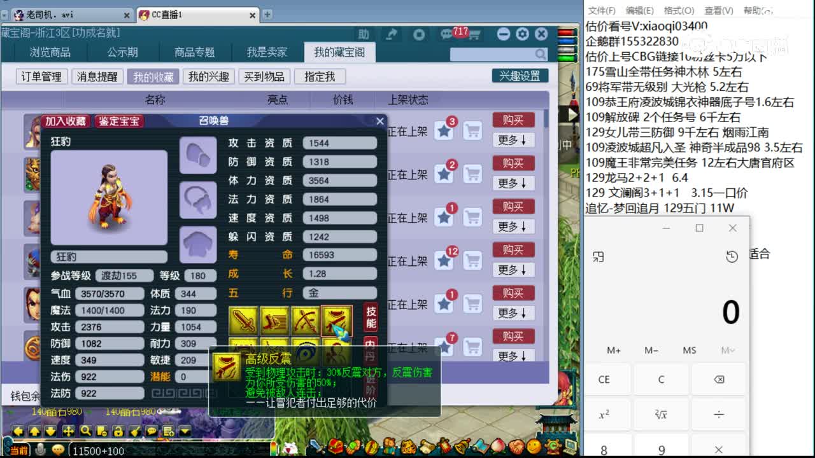Open the first 更多 dropdown
This screenshot has width=815, height=458.
coord(513,141)
